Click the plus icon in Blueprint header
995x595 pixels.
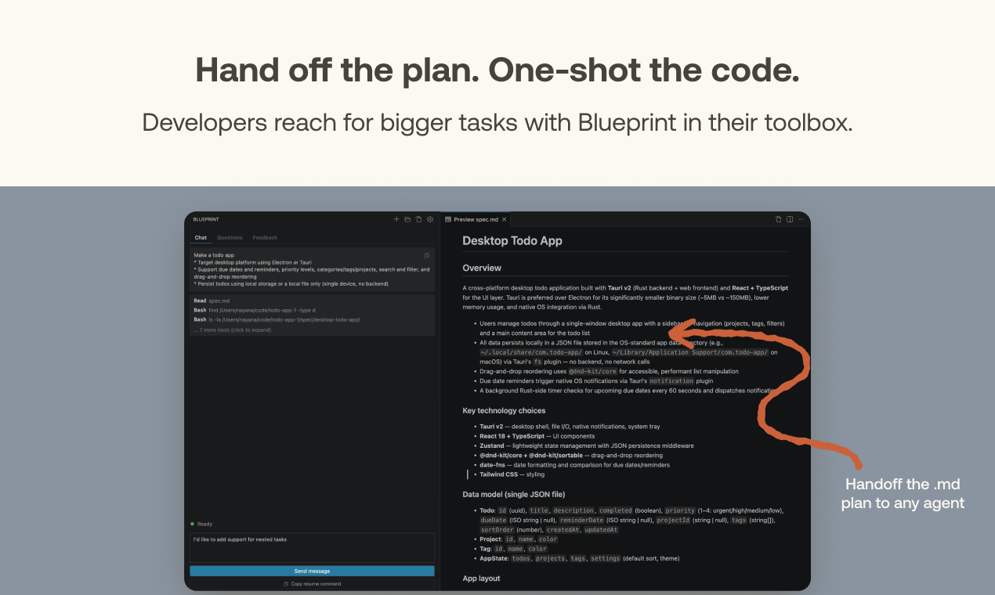396,219
